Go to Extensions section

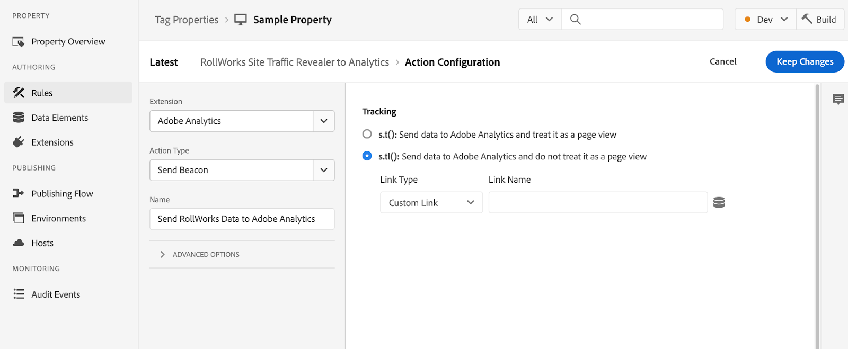(x=68, y=142)
